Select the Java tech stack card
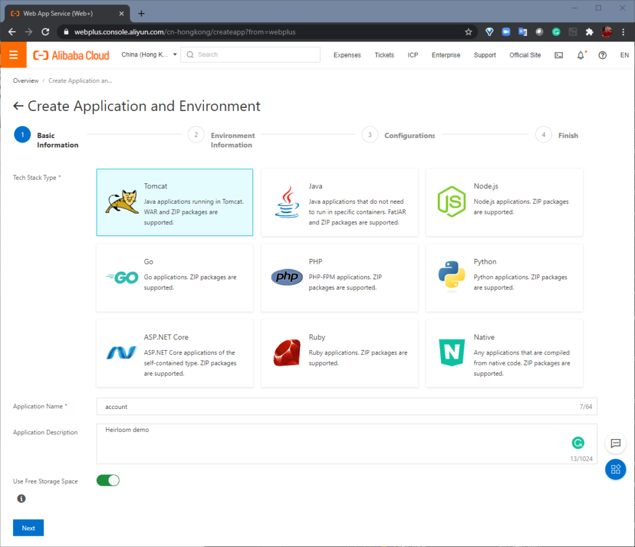 (339, 203)
